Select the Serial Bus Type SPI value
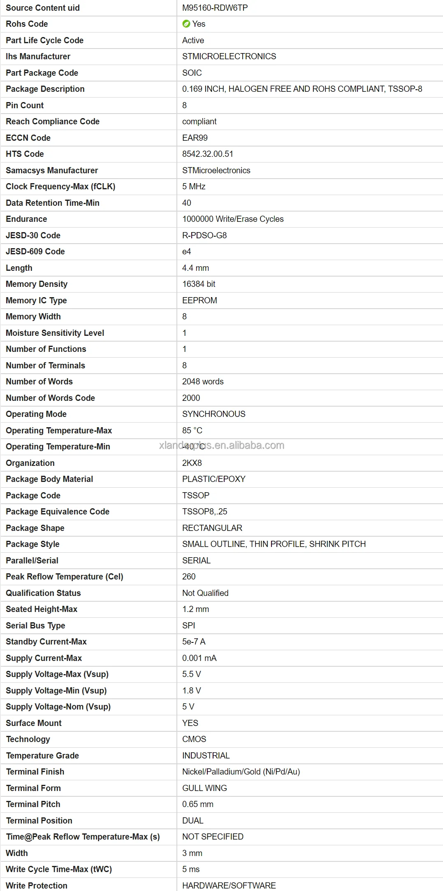The width and height of the screenshot is (443, 891). pos(188,626)
